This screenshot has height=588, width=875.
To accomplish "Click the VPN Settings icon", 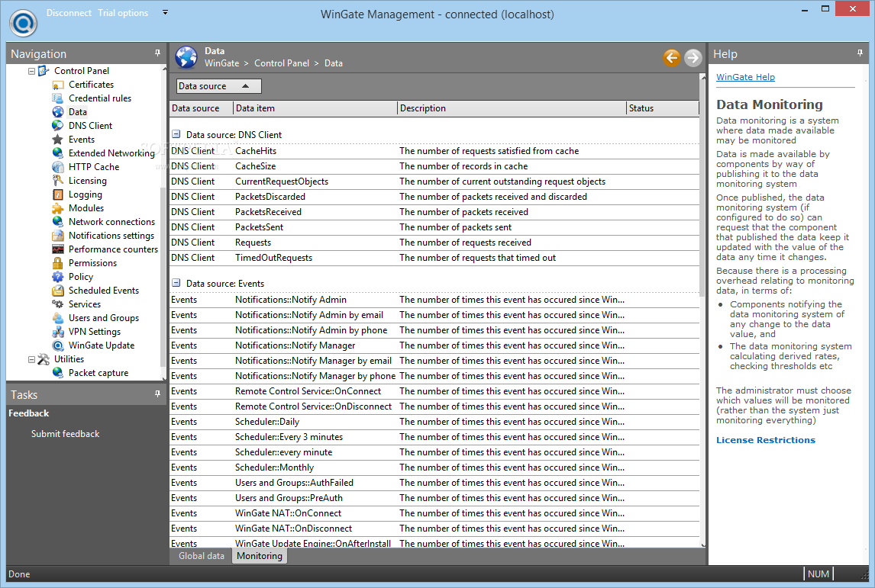I will (x=57, y=332).
